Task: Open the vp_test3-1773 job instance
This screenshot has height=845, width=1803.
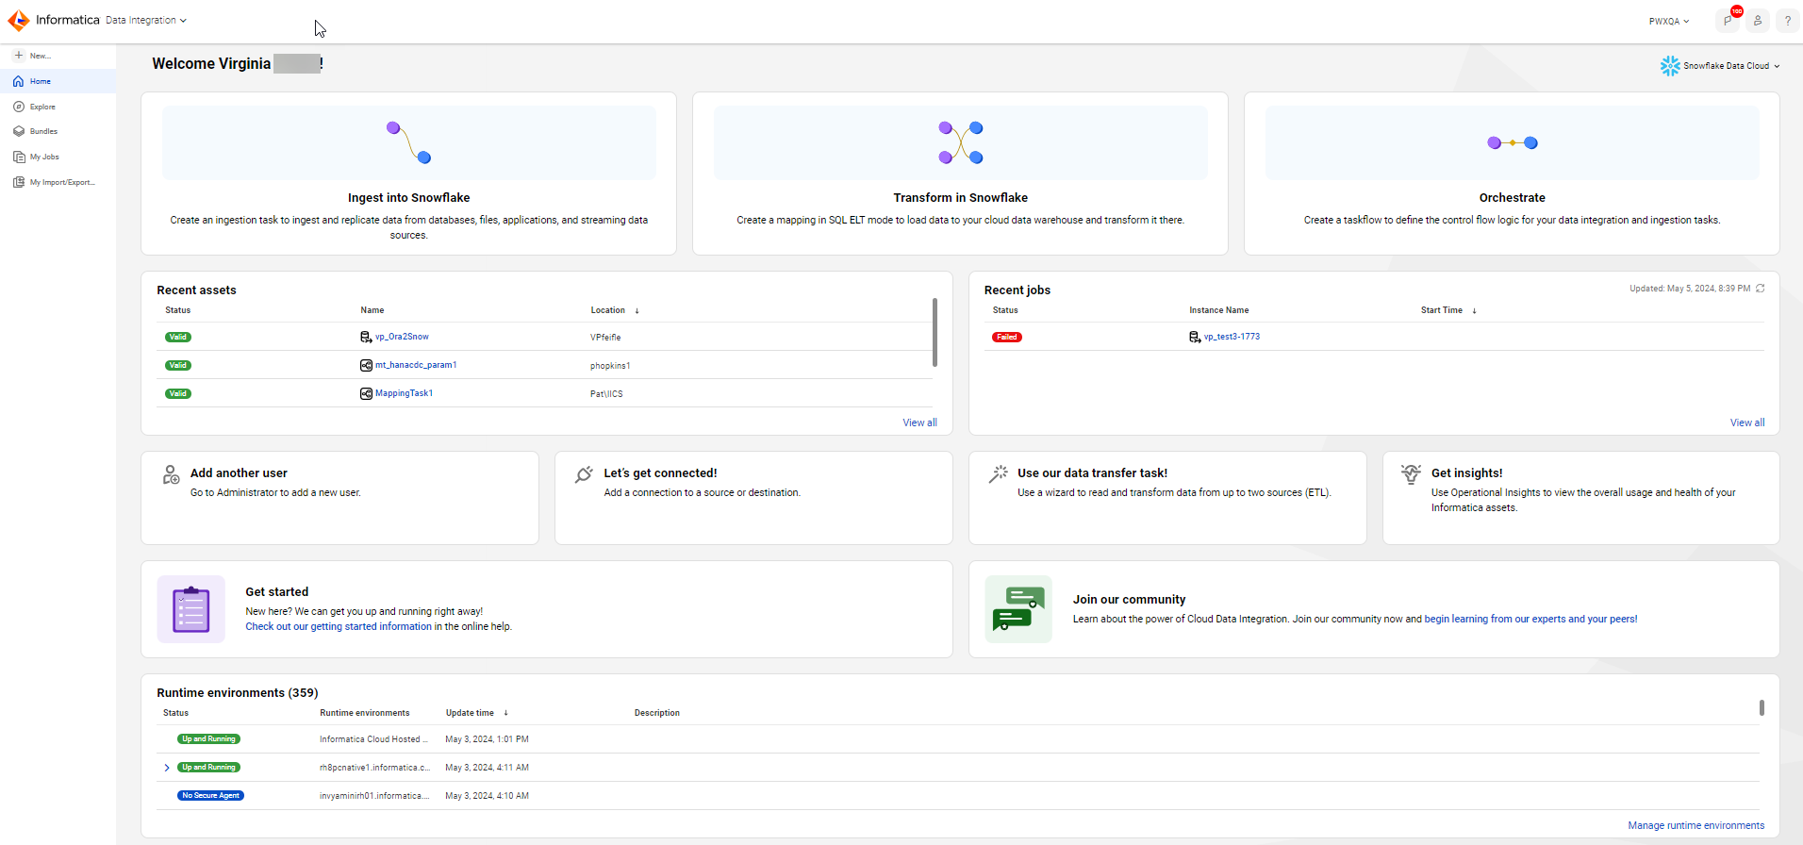Action: (x=1232, y=337)
